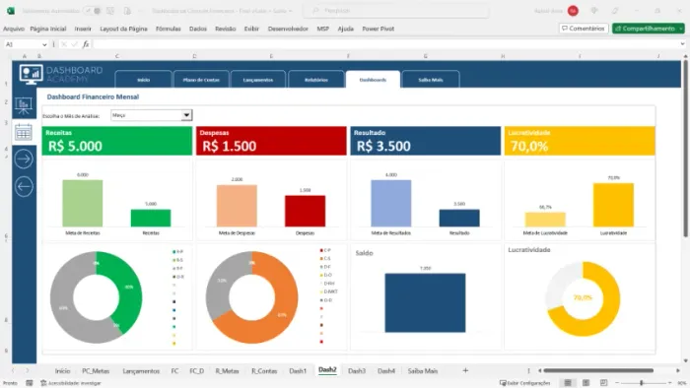
Task: Expand the Compartilhamento dropdown arrow
Action: pos(681,29)
